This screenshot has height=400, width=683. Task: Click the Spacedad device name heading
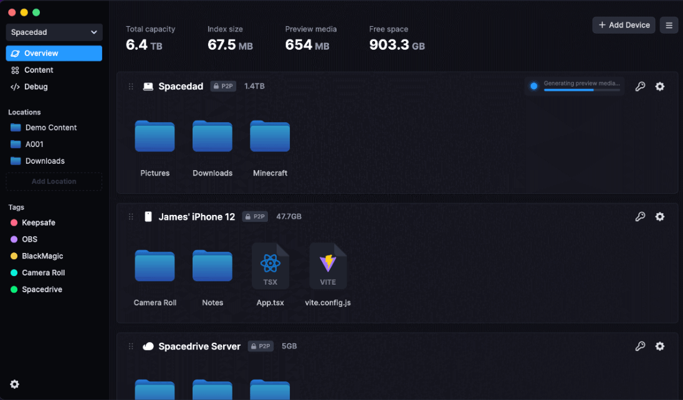click(181, 86)
